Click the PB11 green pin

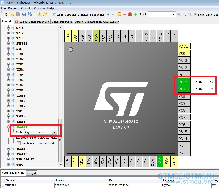pos(160,162)
